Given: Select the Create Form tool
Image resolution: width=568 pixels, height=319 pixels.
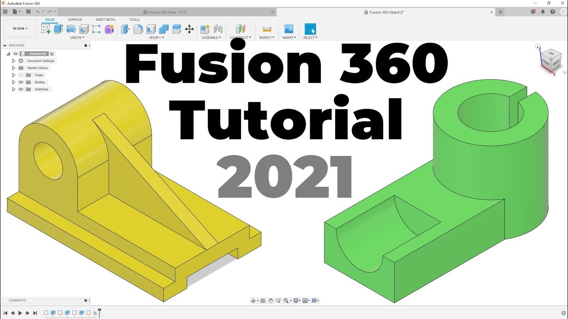Looking at the screenshot, I should tap(109, 29).
